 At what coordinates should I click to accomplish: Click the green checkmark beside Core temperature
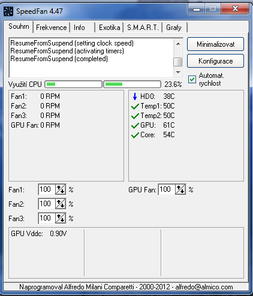point(135,135)
